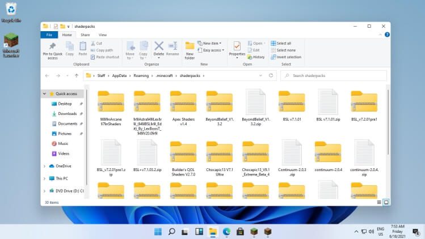Click Roaming in the address path
The image size is (425, 239).
[141, 76]
